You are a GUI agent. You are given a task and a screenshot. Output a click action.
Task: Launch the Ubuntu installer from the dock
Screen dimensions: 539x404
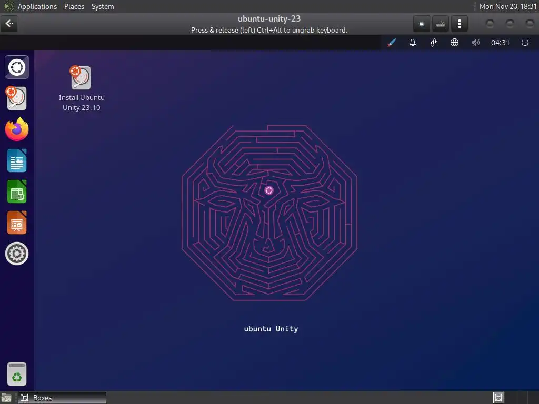click(x=16, y=98)
